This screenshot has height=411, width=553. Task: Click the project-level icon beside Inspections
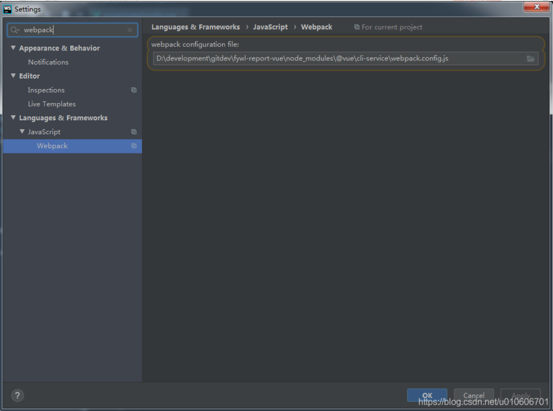(x=134, y=90)
